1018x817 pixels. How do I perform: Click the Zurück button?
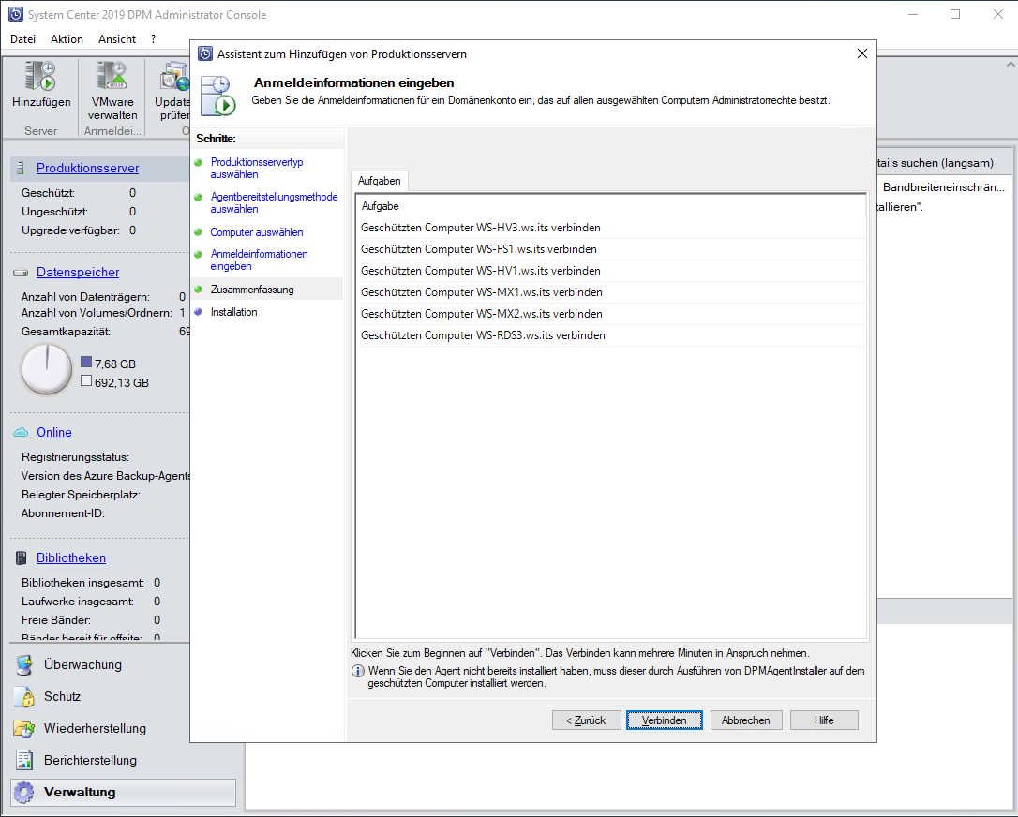point(586,720)
